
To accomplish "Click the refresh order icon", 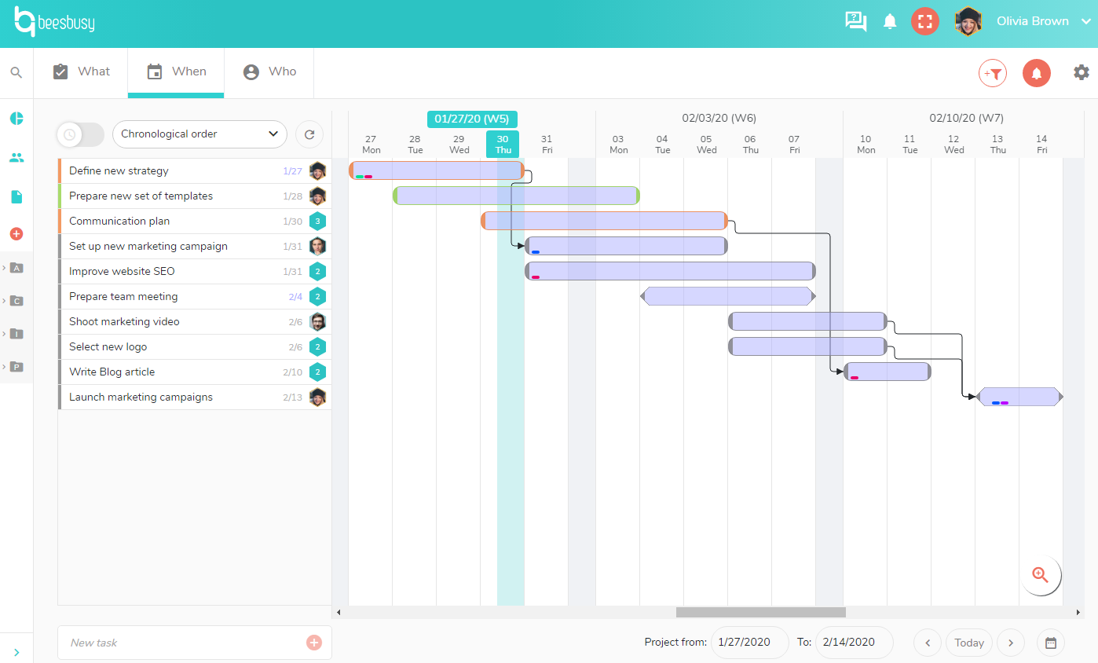I will 309,134.
